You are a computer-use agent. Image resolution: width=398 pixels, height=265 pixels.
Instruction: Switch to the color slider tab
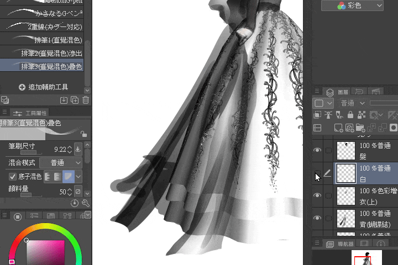point(34,216)
